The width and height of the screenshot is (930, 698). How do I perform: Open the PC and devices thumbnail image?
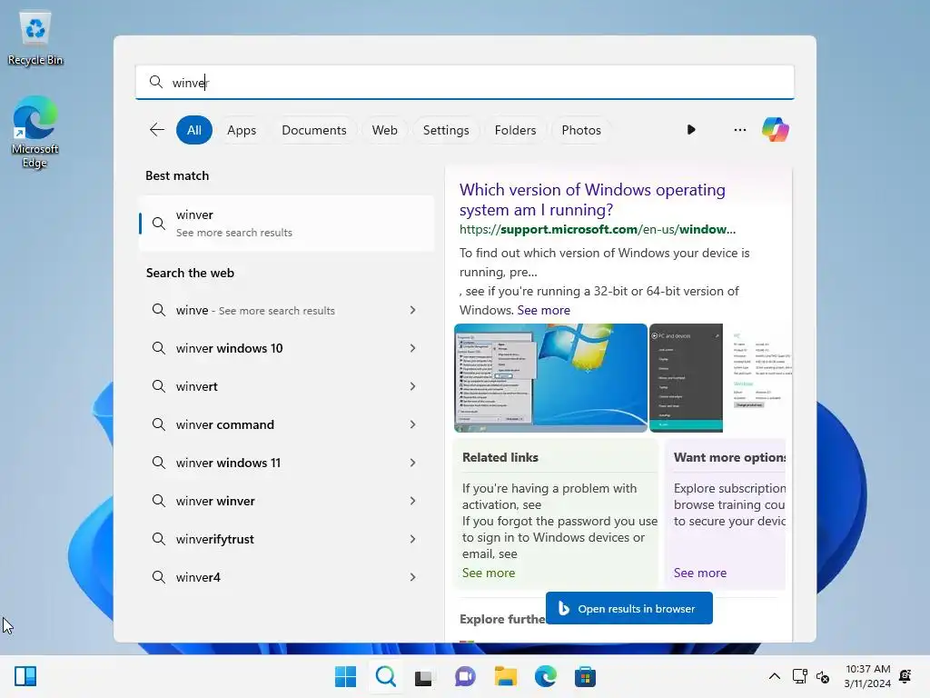click(687, 377)
